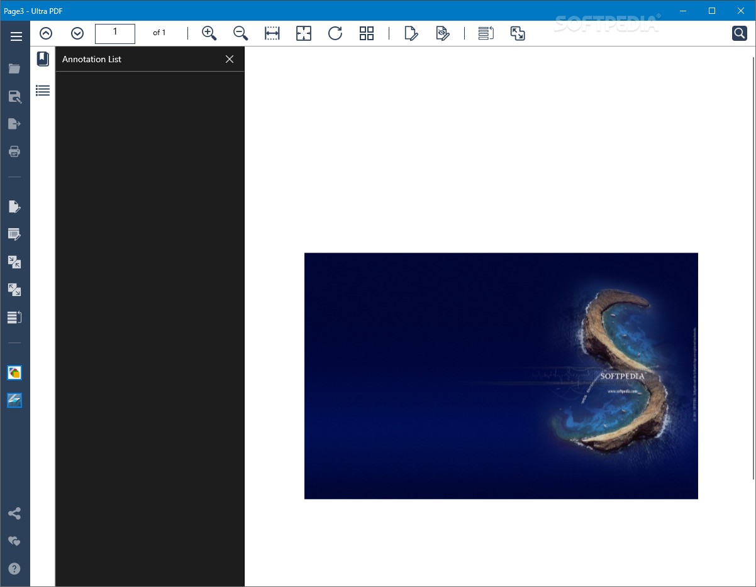
Task: Select fit-to-width view icon
Action: coord(272,33)
